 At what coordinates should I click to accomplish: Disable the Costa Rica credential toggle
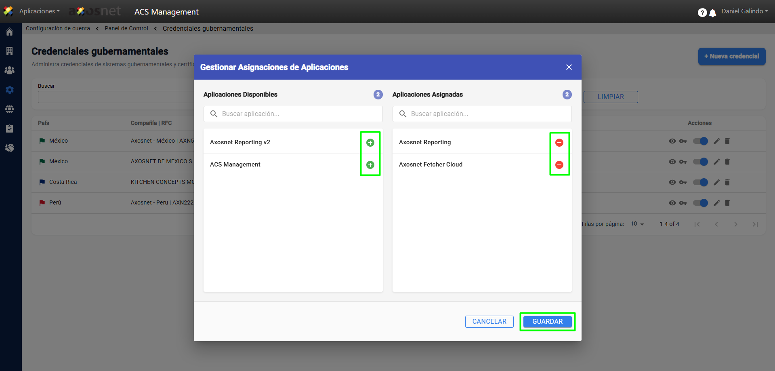700,182
